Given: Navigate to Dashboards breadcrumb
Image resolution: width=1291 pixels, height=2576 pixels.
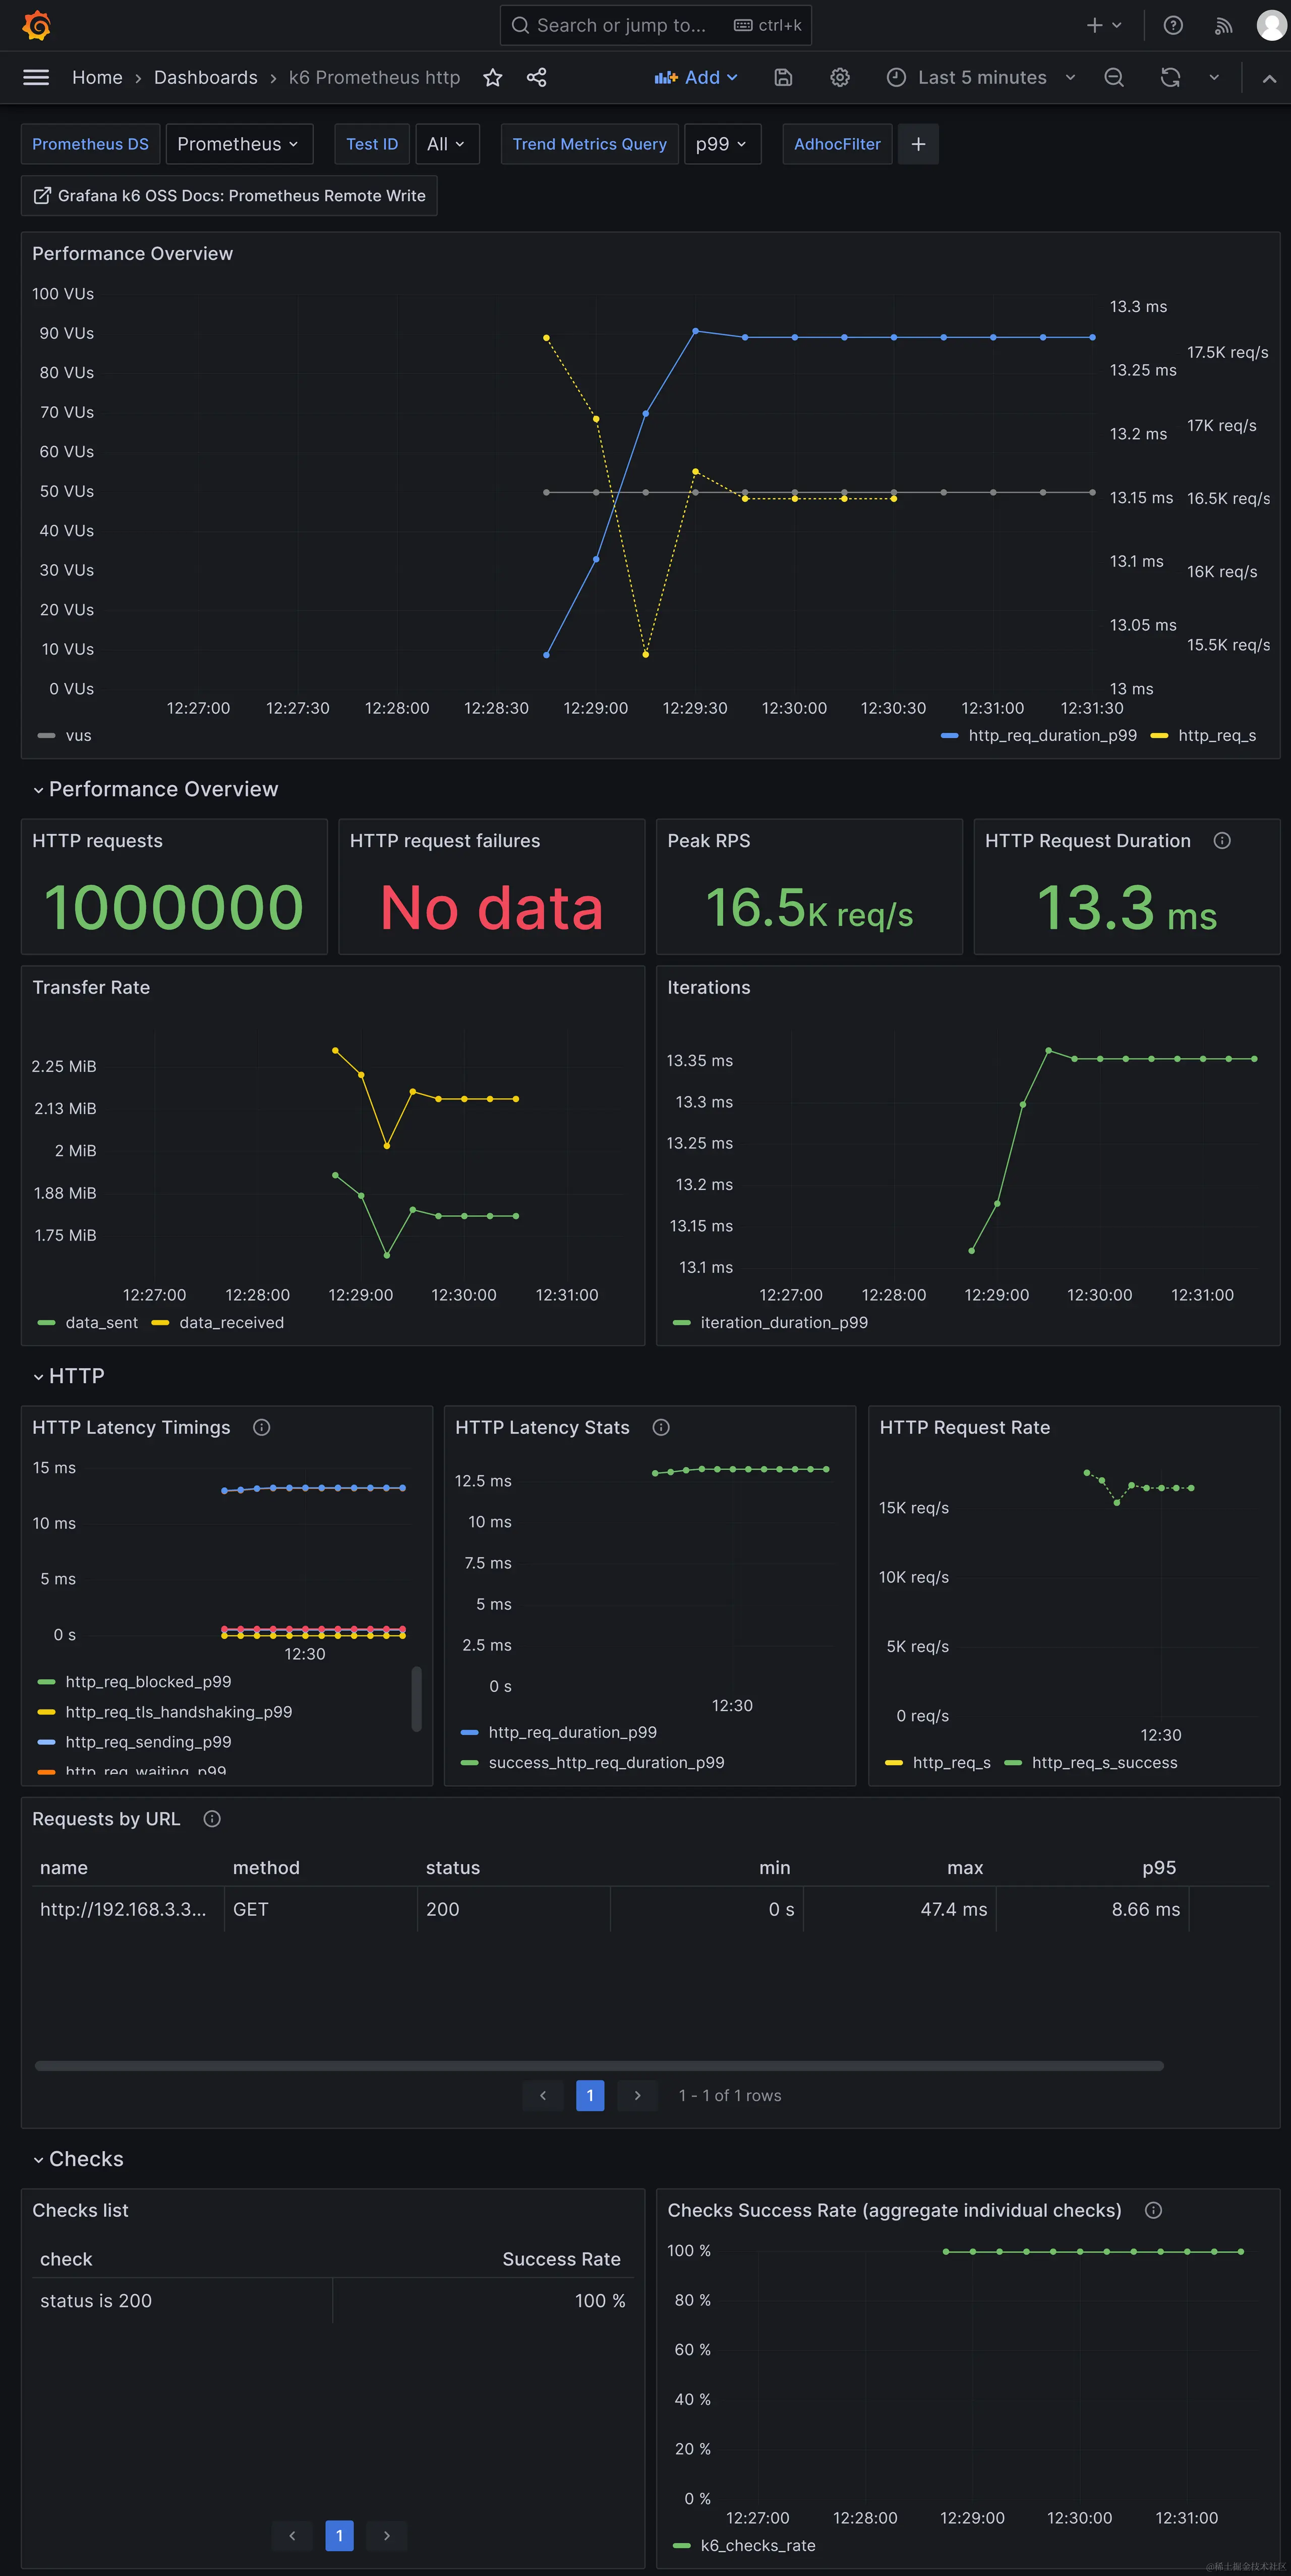Looking at the screenshot, I should [205, 77].
